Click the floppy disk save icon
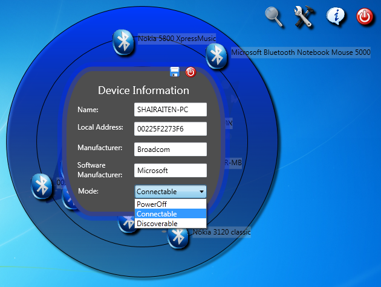Screen dimensions: 381x287 click(174, 72)
